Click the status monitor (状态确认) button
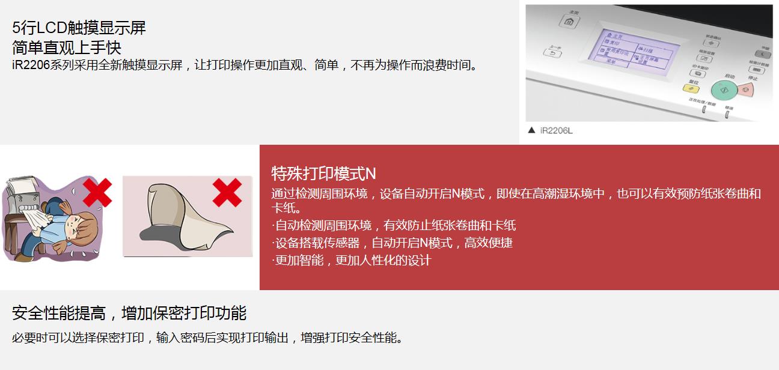 point(711,43)
